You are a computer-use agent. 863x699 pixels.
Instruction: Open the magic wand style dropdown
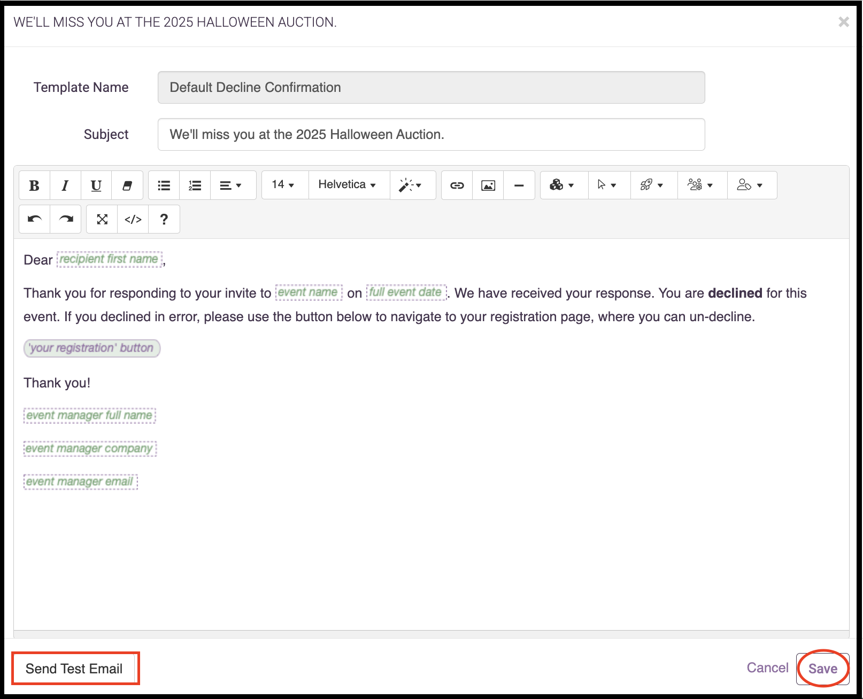tap(413, 185)
